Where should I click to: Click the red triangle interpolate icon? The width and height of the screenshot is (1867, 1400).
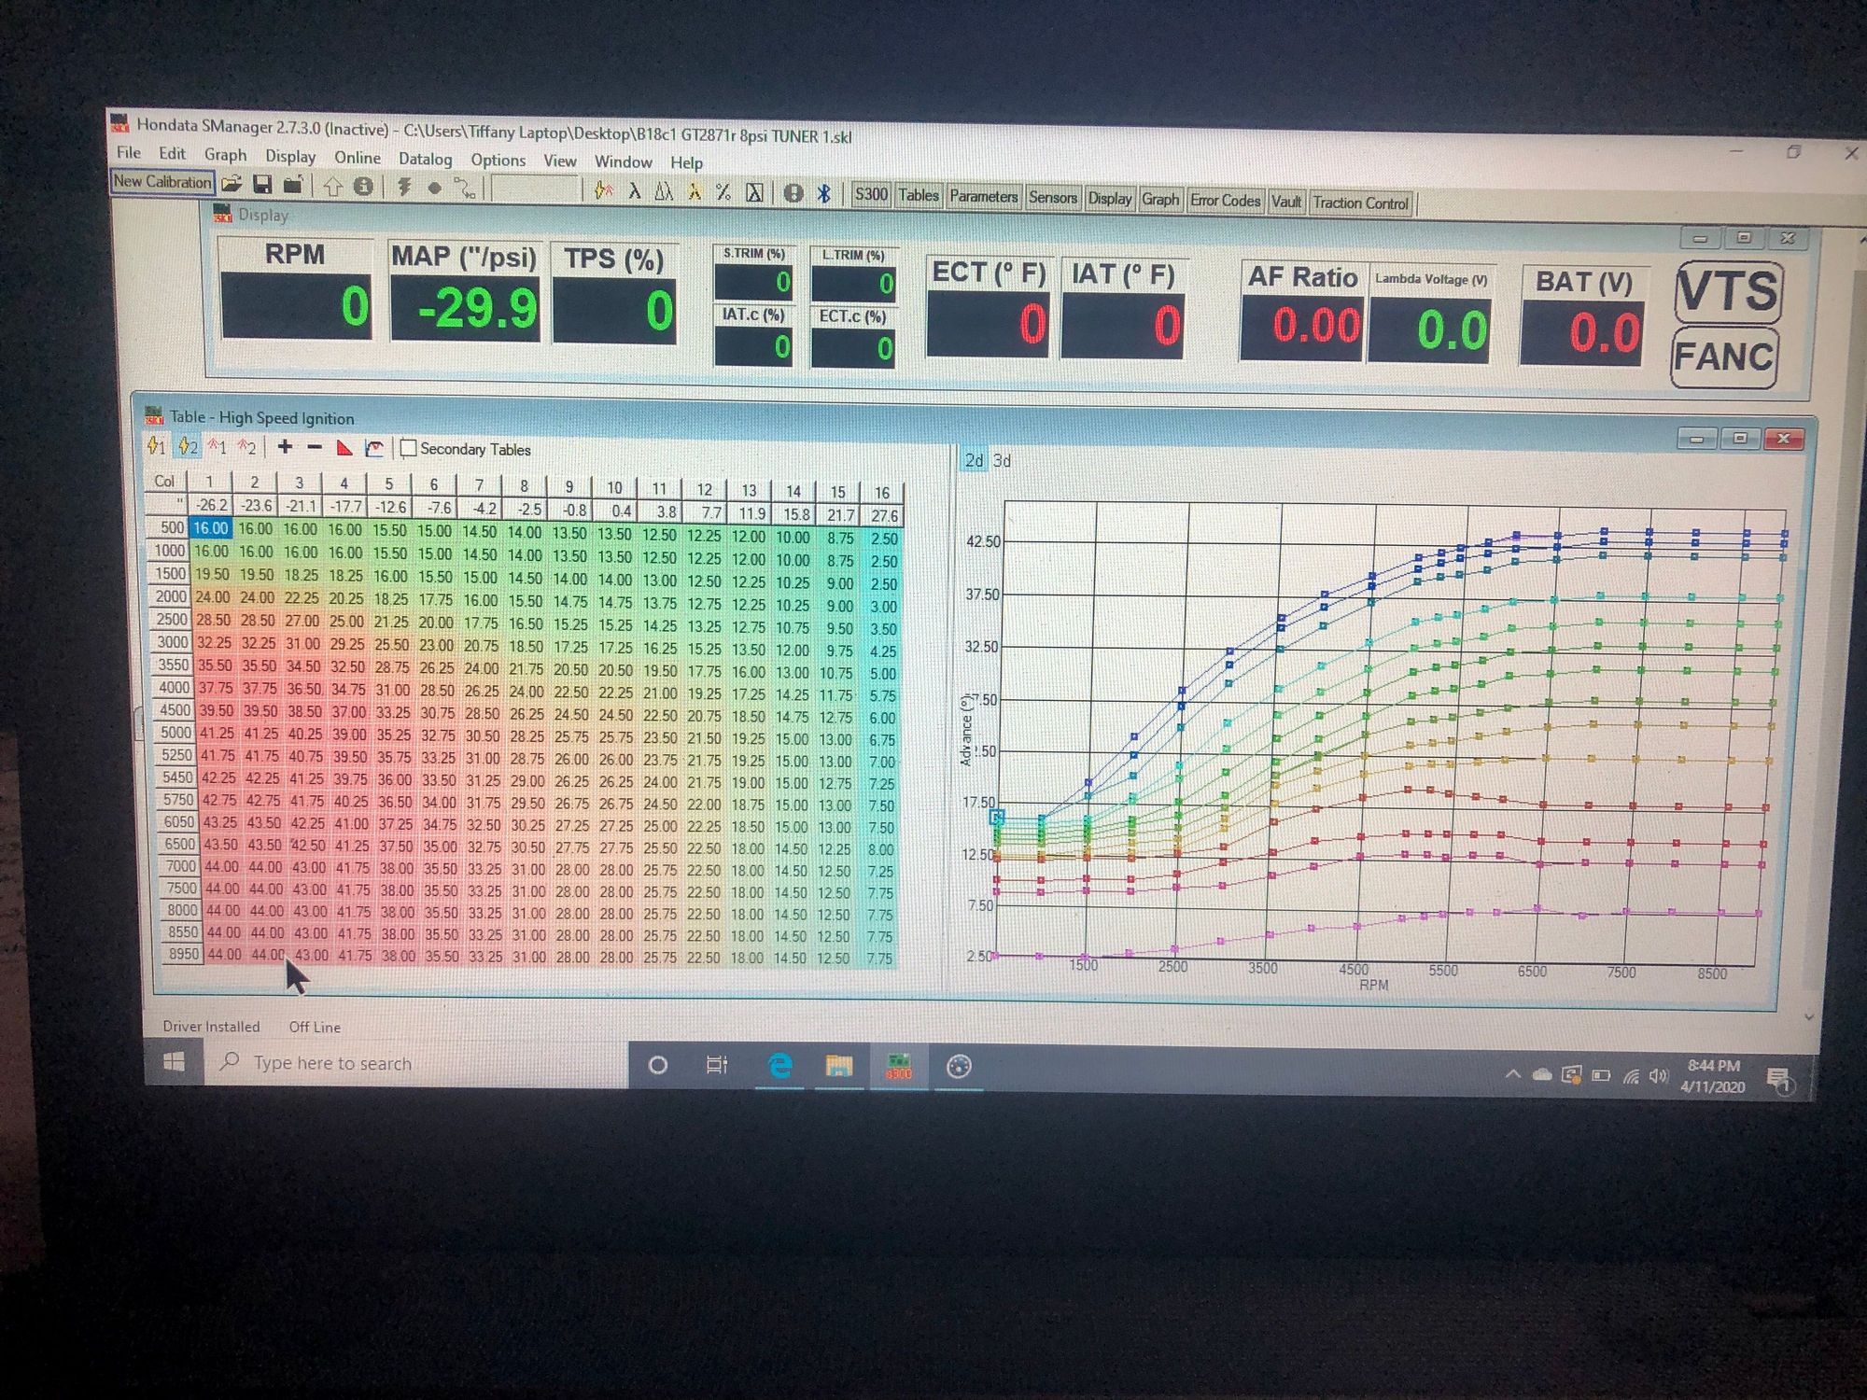click(344, 449)
